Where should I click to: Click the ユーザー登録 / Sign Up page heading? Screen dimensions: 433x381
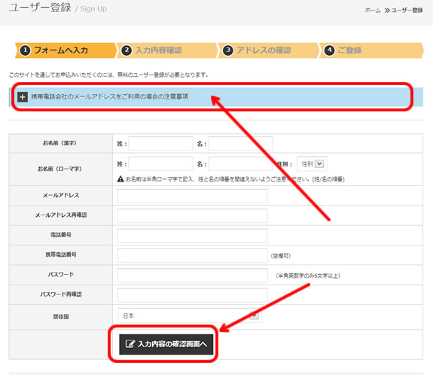pyautogui.click(x=57, y=8)
